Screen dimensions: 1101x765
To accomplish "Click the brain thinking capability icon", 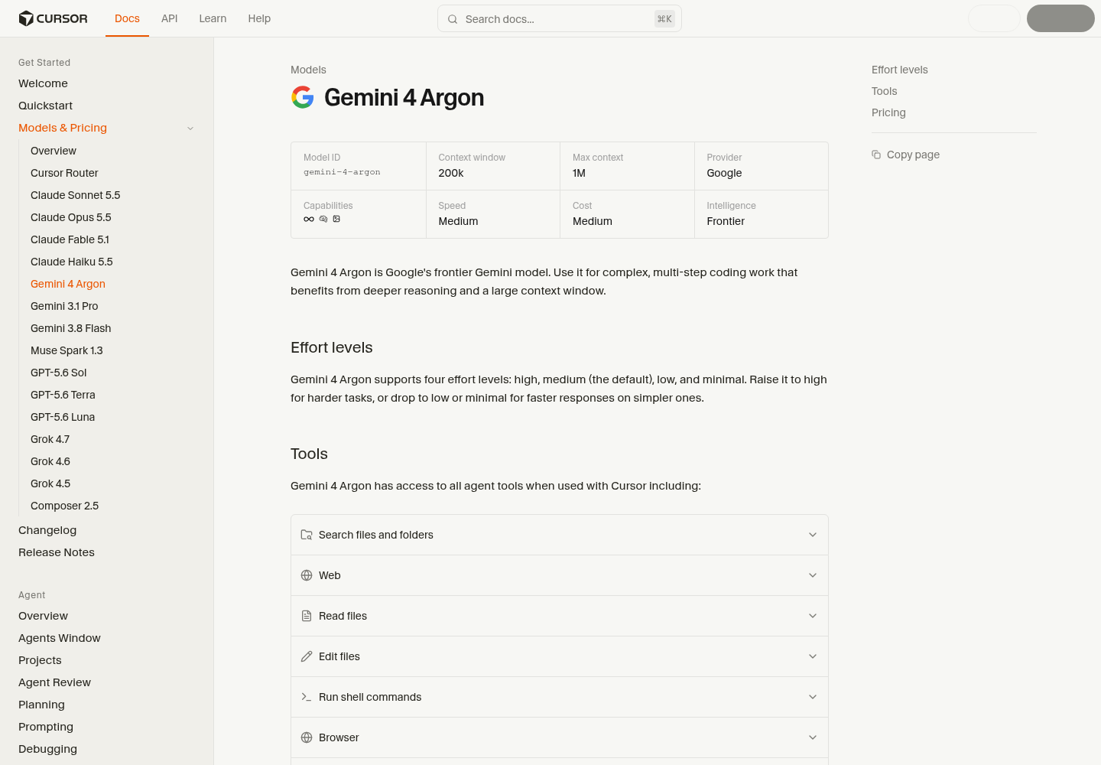I will click(323, 220).
